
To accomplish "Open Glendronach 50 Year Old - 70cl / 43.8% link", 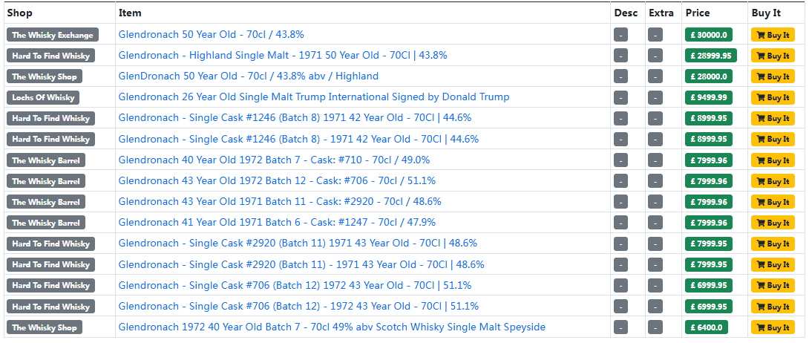I will pos(211,35).
